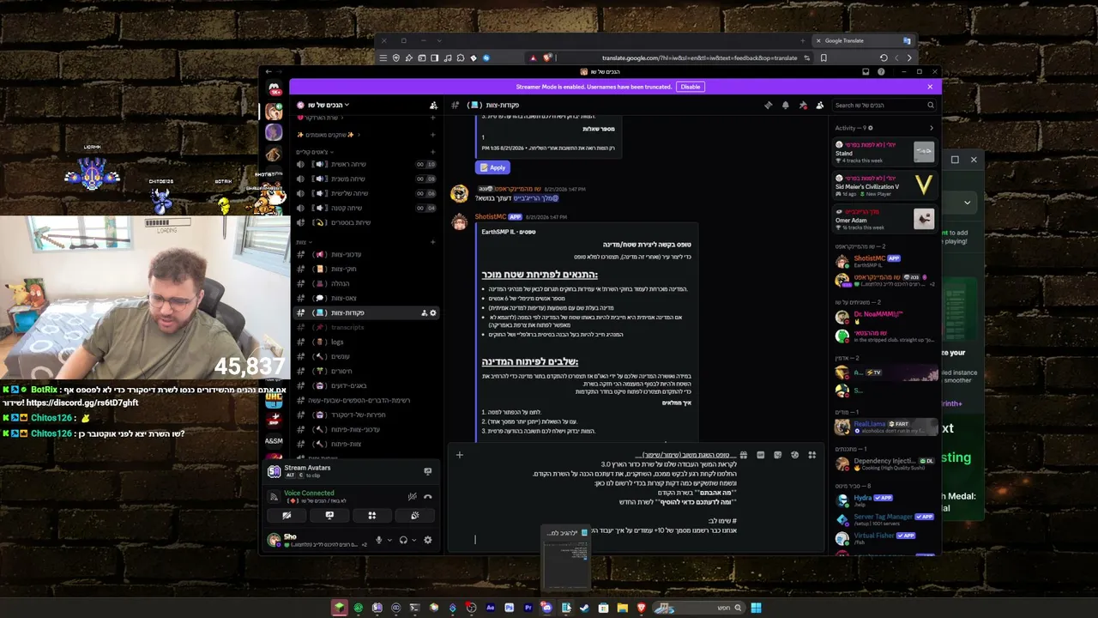
Task: Open voice connection details signal icon
Action: (274, 496)
